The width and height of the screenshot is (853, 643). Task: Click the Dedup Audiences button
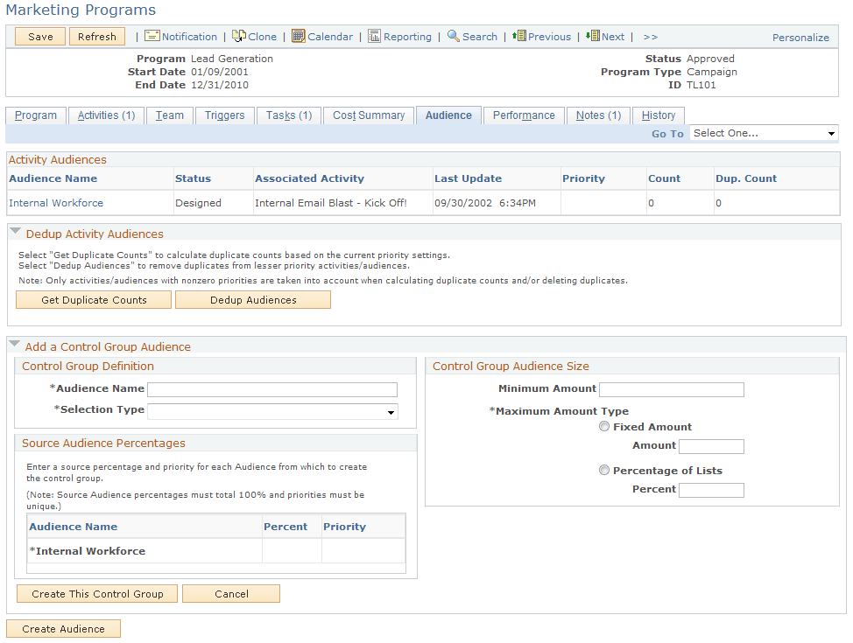click(x=253, y=300)
